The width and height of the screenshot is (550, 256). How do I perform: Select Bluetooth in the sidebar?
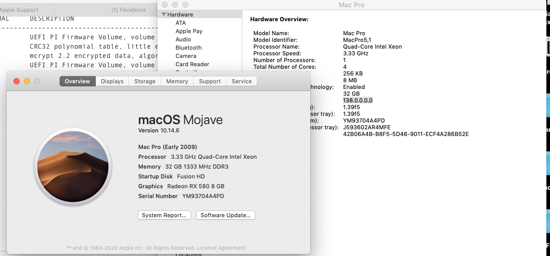pos(189,48)
